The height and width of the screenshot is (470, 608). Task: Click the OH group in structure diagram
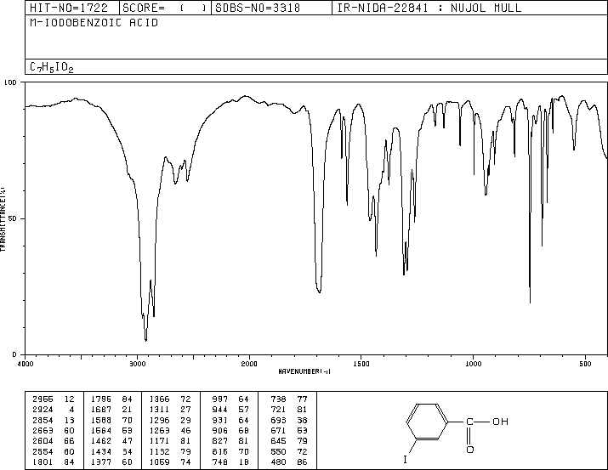tap(500, 422)
